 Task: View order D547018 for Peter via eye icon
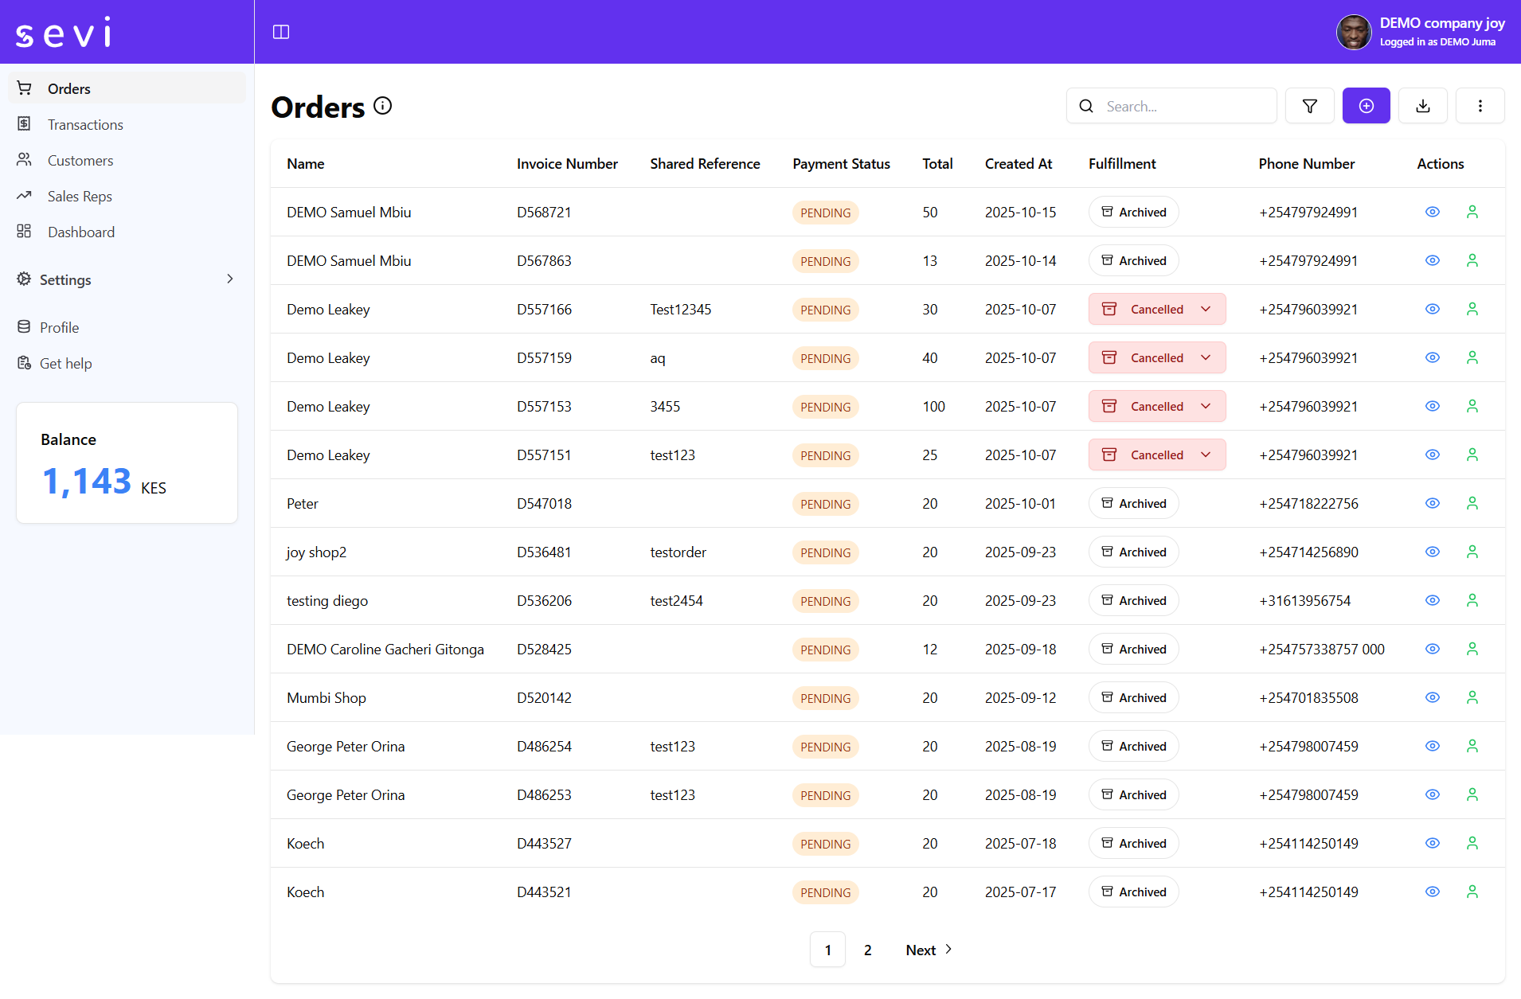tap(1431, 503)
